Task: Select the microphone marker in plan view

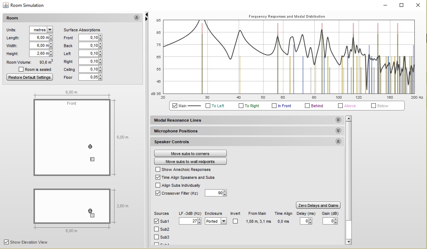Action: click(x=90, y=146)
